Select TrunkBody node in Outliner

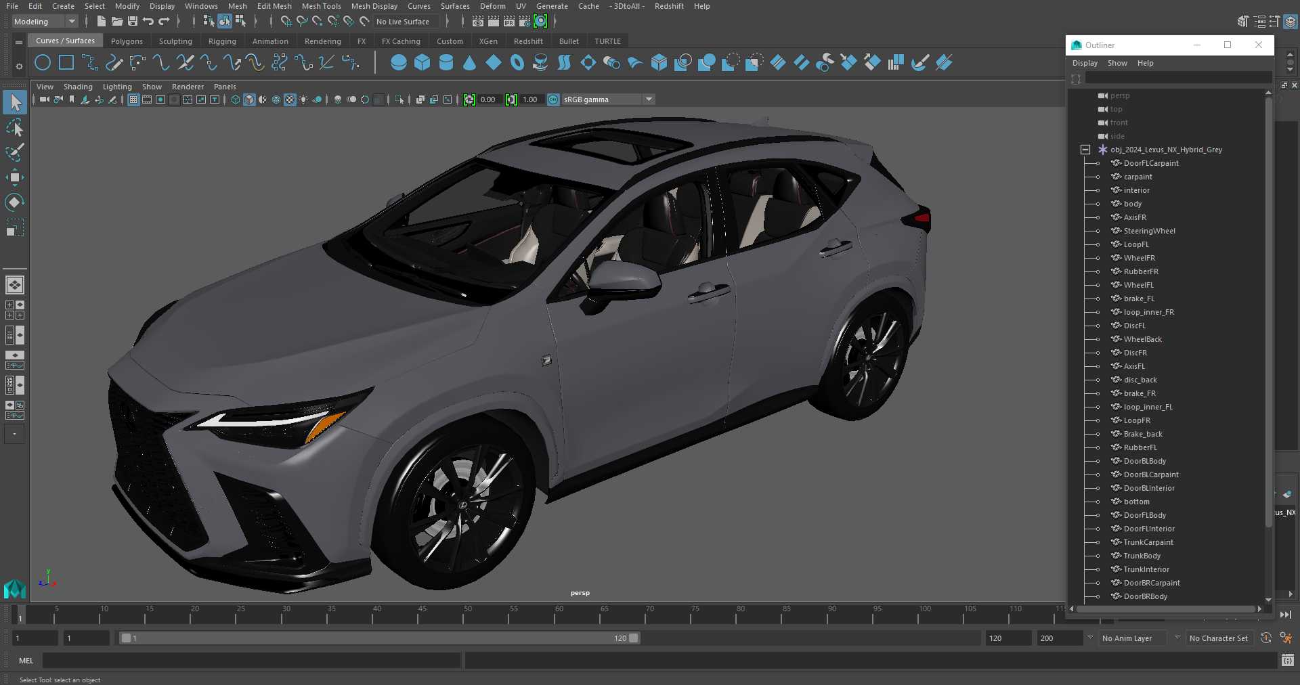[1142, 556]
